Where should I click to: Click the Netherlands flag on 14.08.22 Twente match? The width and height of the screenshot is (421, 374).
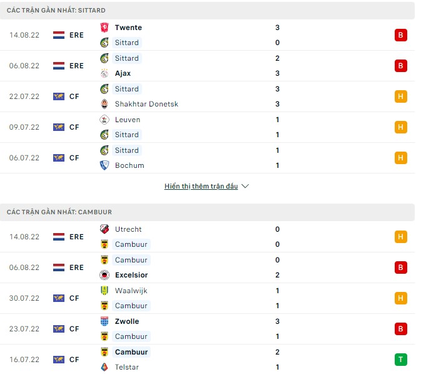click(x=59, y=35)
